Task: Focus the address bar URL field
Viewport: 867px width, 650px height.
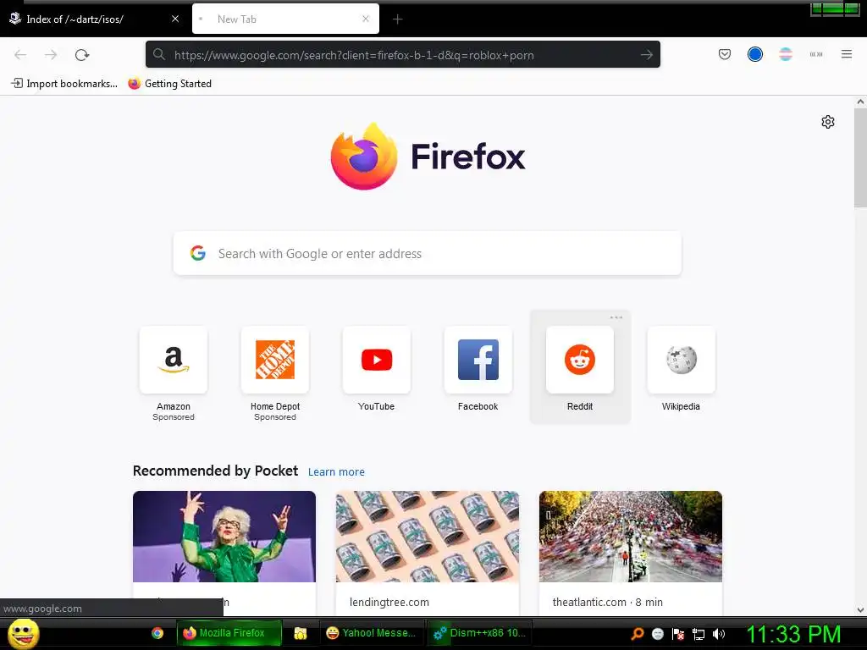Action: [x=402, y=55]
